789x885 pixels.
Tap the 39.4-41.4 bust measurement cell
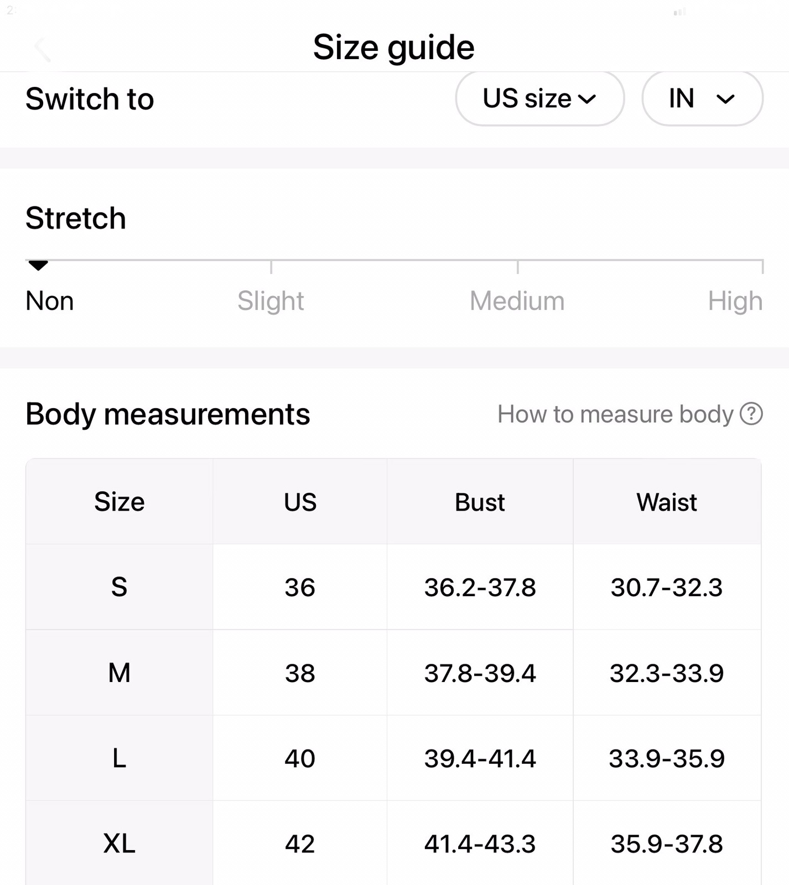tap(480, 758)
